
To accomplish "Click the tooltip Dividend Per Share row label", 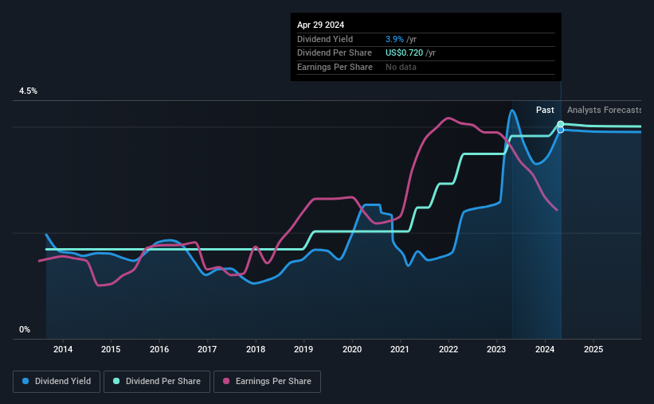I will [334, 53].
